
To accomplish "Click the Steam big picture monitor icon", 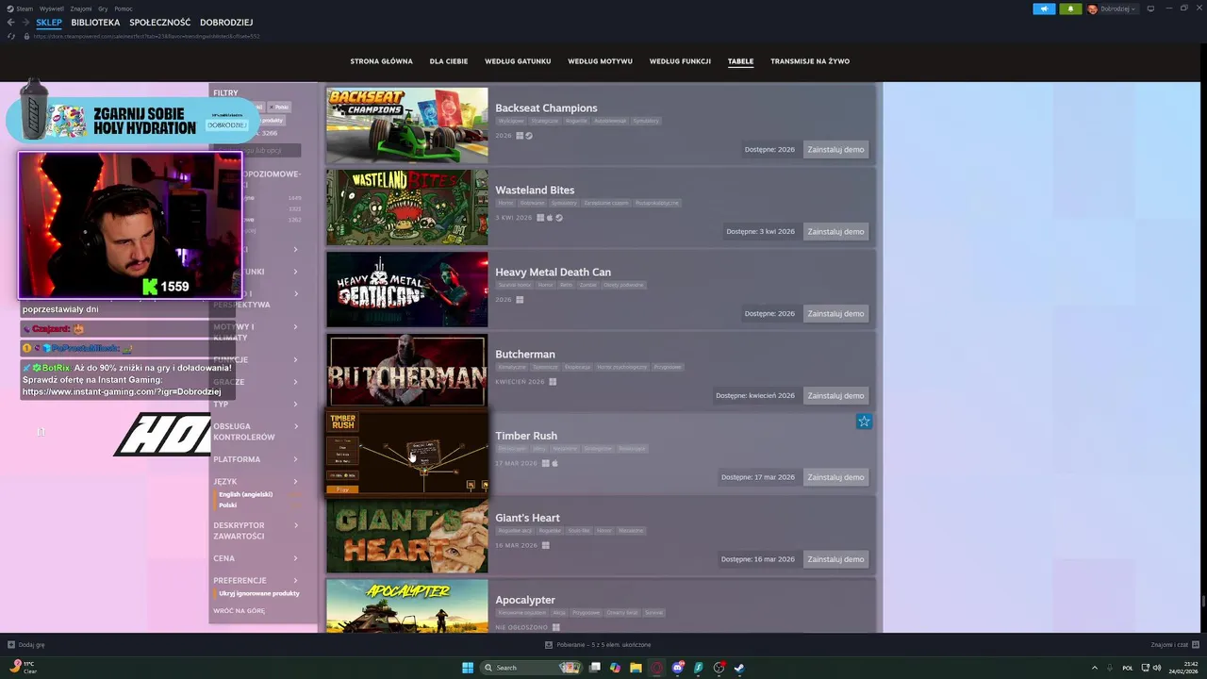I will click(1150, 8).
